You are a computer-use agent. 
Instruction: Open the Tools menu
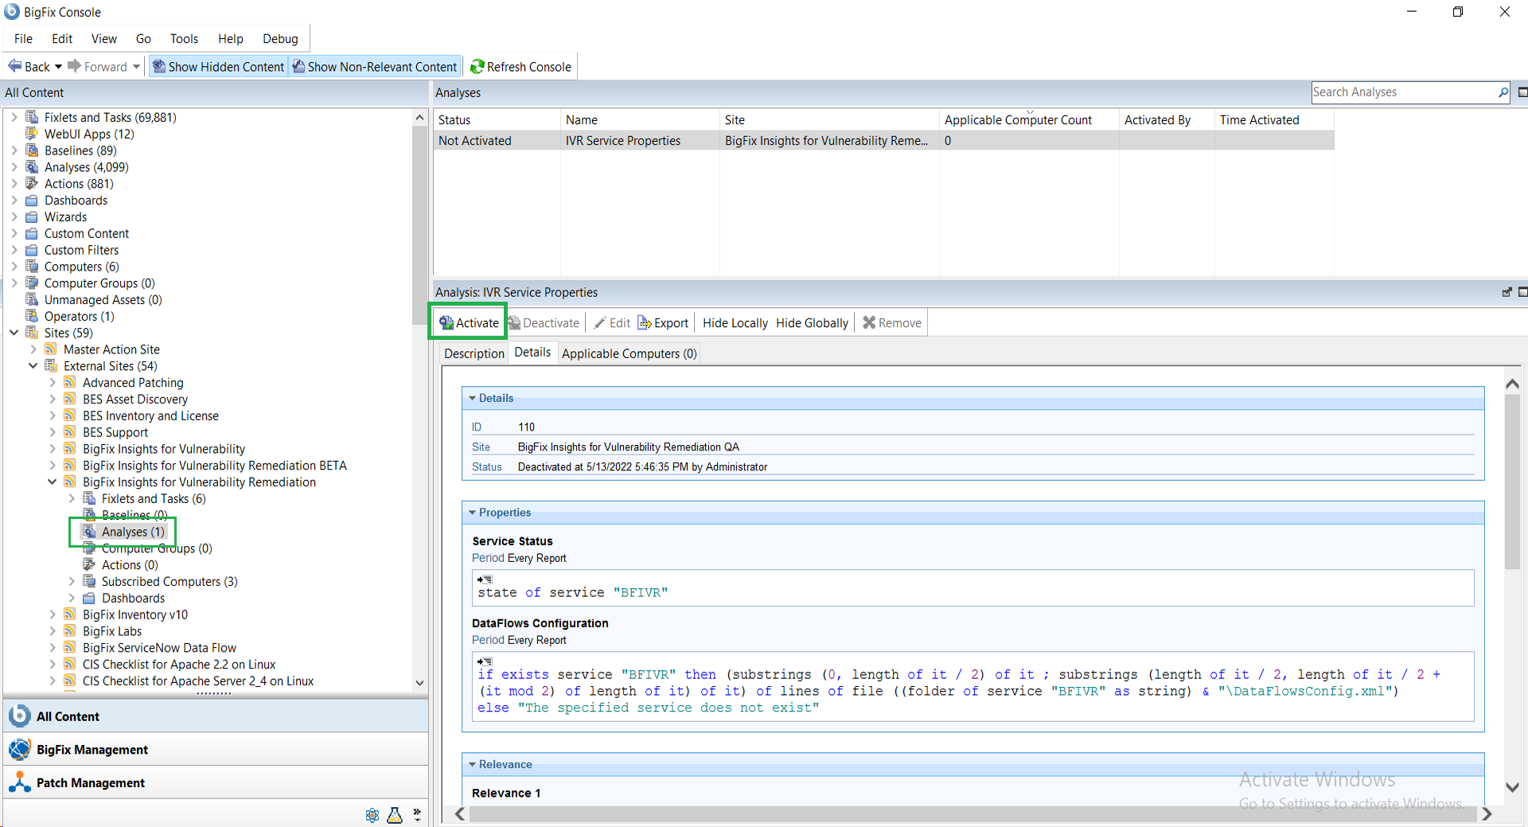coord(183,38)
